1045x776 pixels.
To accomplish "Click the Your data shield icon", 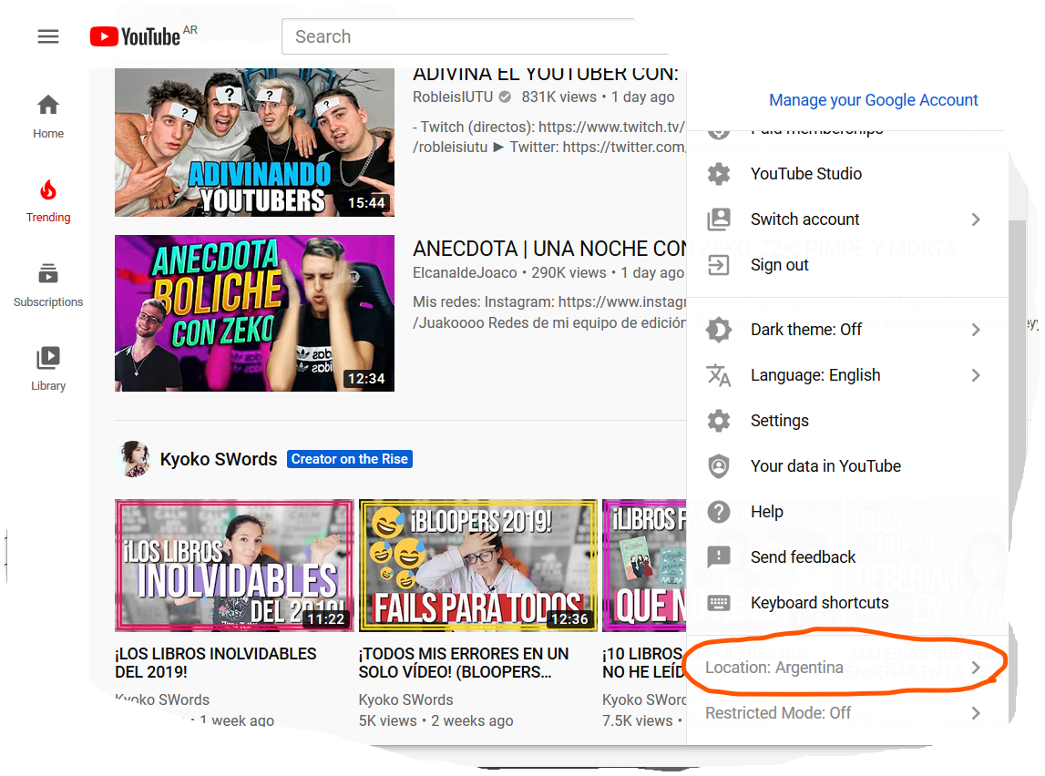I will pos(719,466).
